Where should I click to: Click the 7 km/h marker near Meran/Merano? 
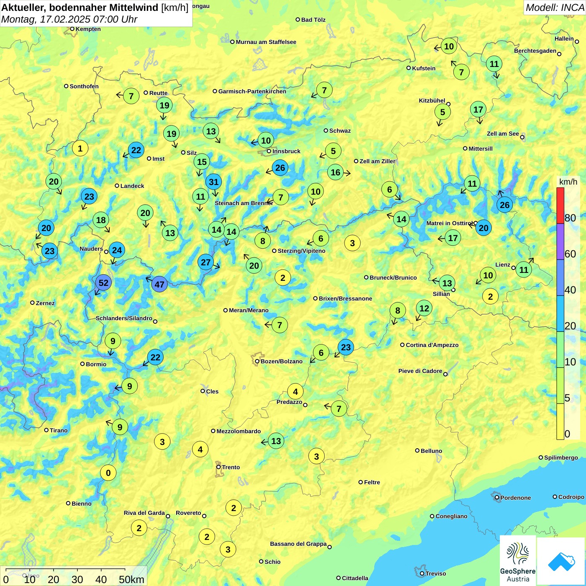click(280, 325)
